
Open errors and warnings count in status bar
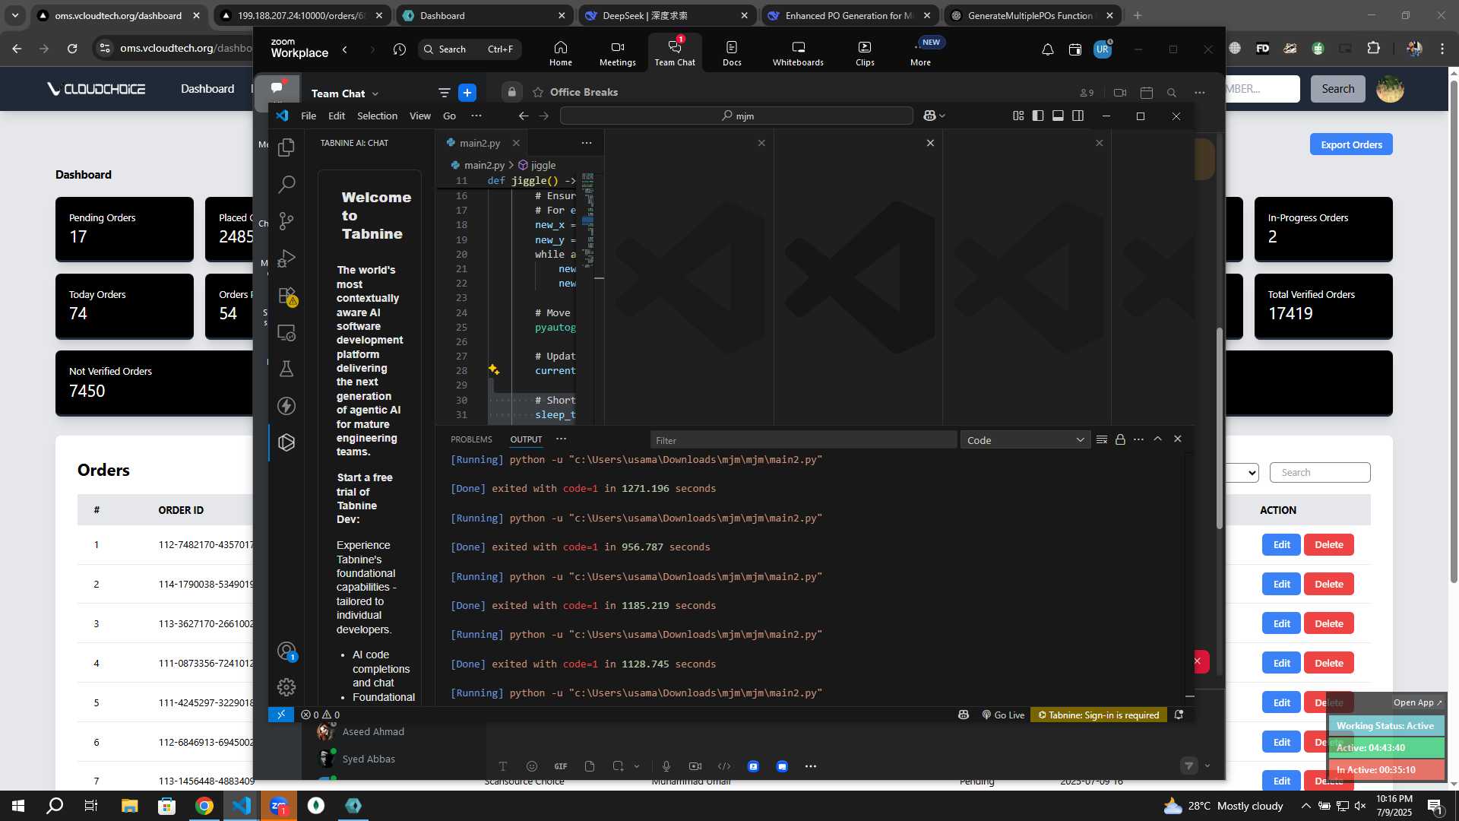(320, 715)
